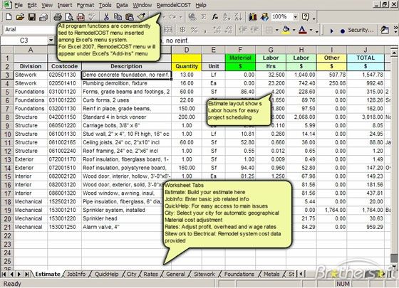Click the TOTAL value 3,018.00
The image size is (399, 288).
pyautogui.click(x=366, y=117)
